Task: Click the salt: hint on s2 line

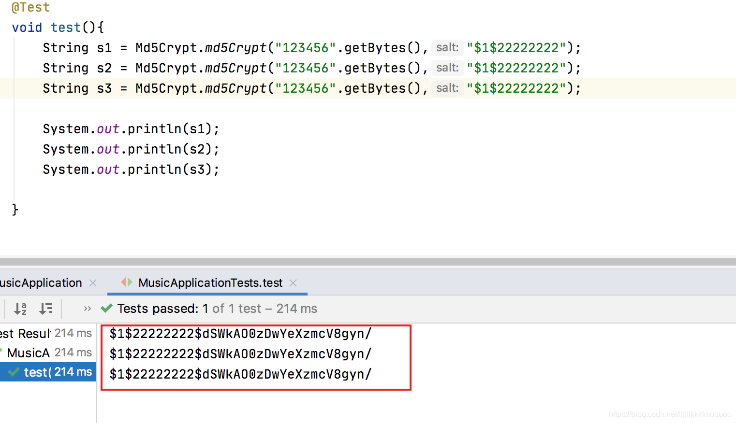Action: (x=447, y=68)
